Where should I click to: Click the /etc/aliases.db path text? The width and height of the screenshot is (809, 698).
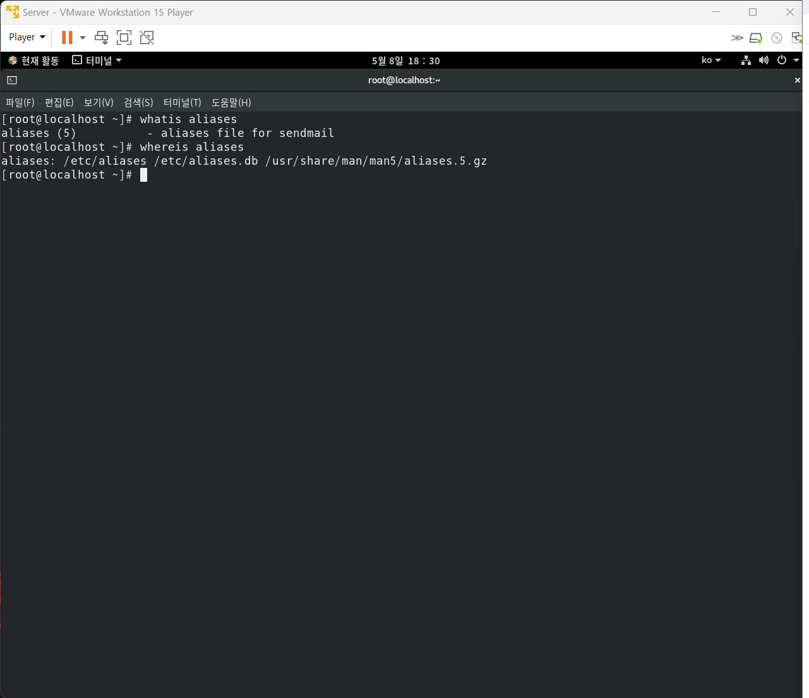coord(206,161)
